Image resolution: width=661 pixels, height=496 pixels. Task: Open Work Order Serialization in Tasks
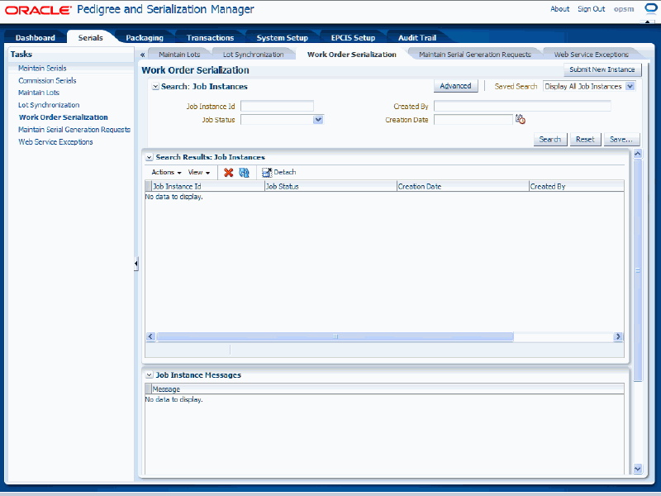(64, 117)
